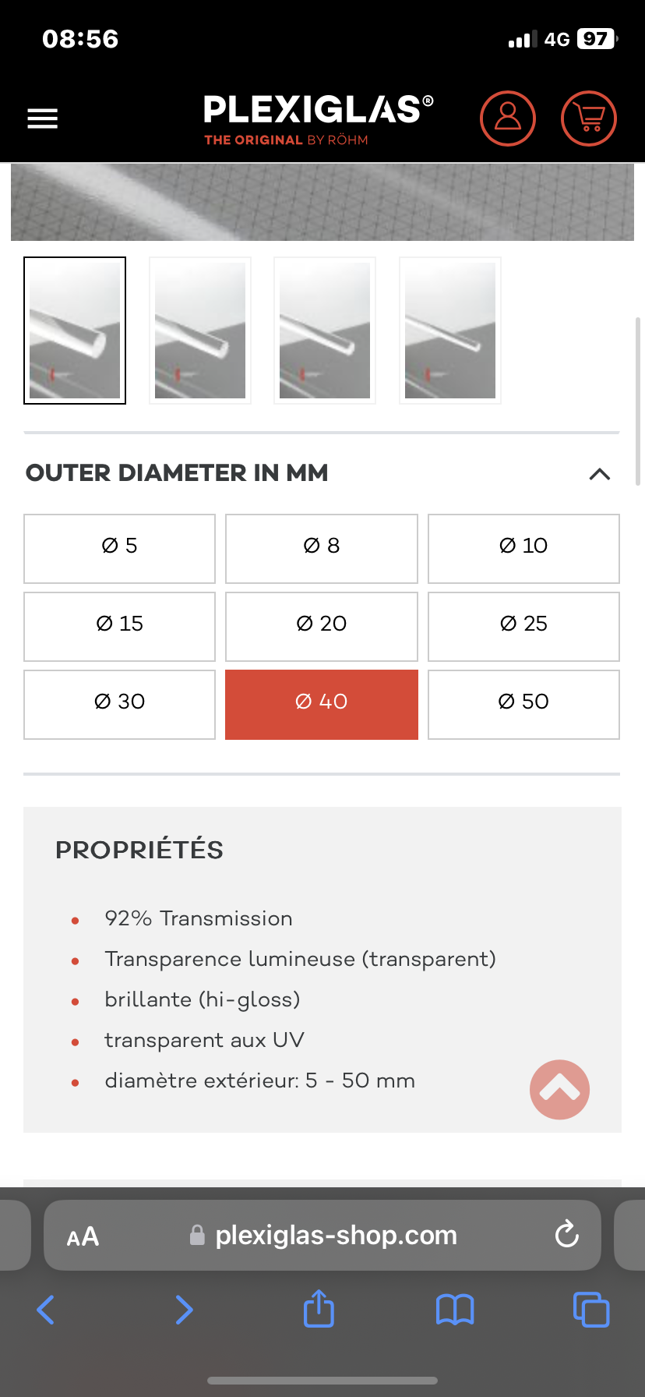Go forward in Safari

click(x=184, y=1310)
